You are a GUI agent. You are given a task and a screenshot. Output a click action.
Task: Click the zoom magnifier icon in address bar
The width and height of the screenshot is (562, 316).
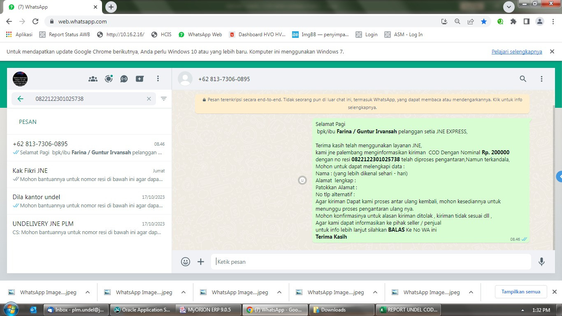pos(457,21)
